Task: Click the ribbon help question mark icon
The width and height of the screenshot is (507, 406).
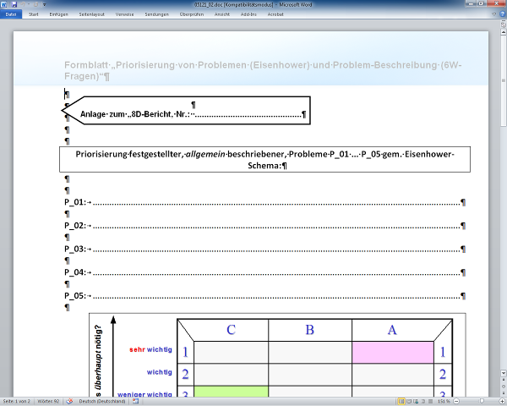Action: pyautogui.click(x=501, y=14)
